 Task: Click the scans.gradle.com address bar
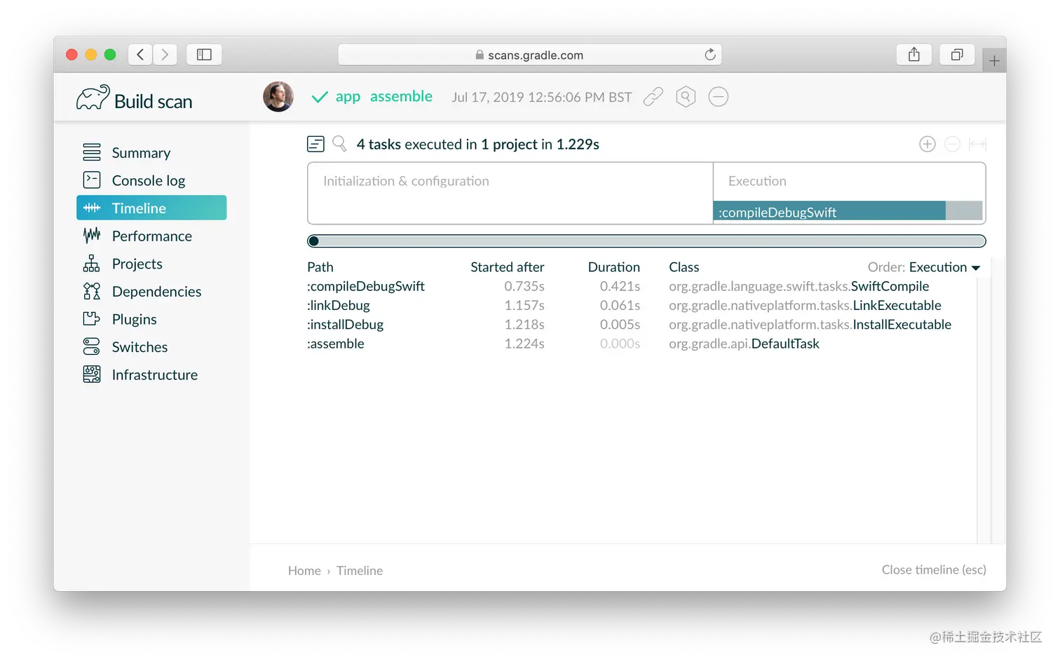coord(530,55)
